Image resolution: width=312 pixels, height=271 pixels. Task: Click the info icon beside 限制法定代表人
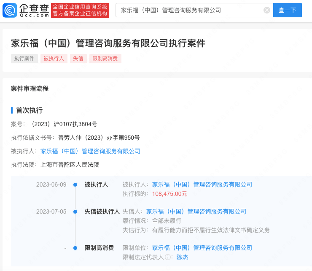pos(167,257)
